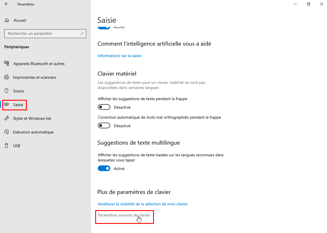The height and width of the screenshot is (233, 327).
Task: Enable text suggestions while typing toggle
Action: point(104,107)
